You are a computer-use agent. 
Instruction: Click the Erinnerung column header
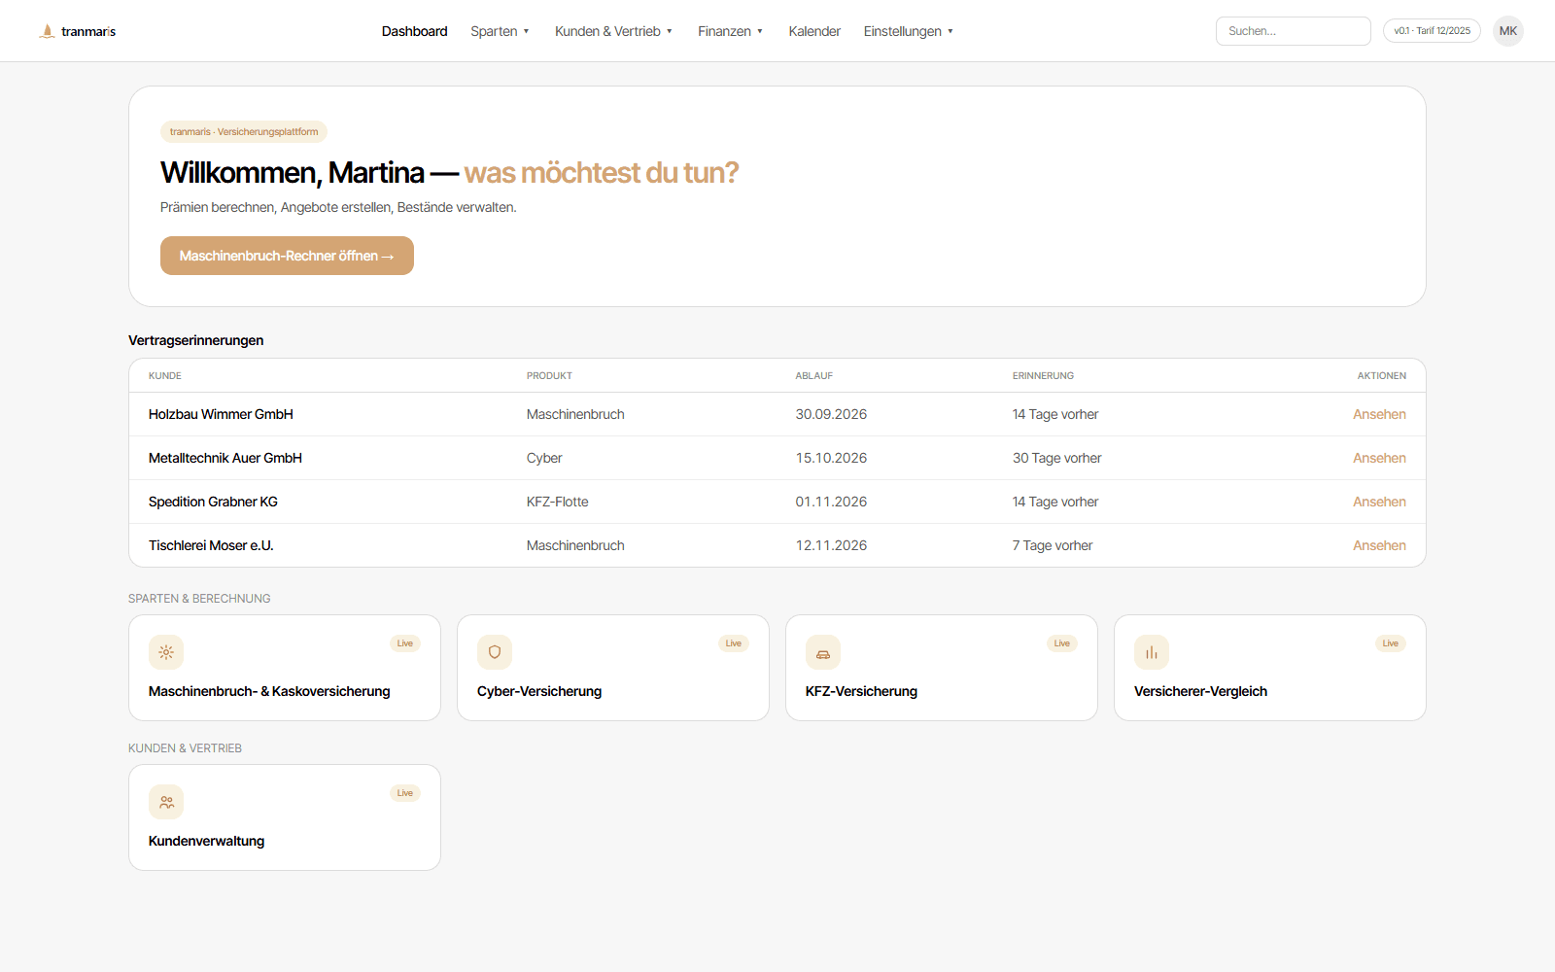(1043, 376)
